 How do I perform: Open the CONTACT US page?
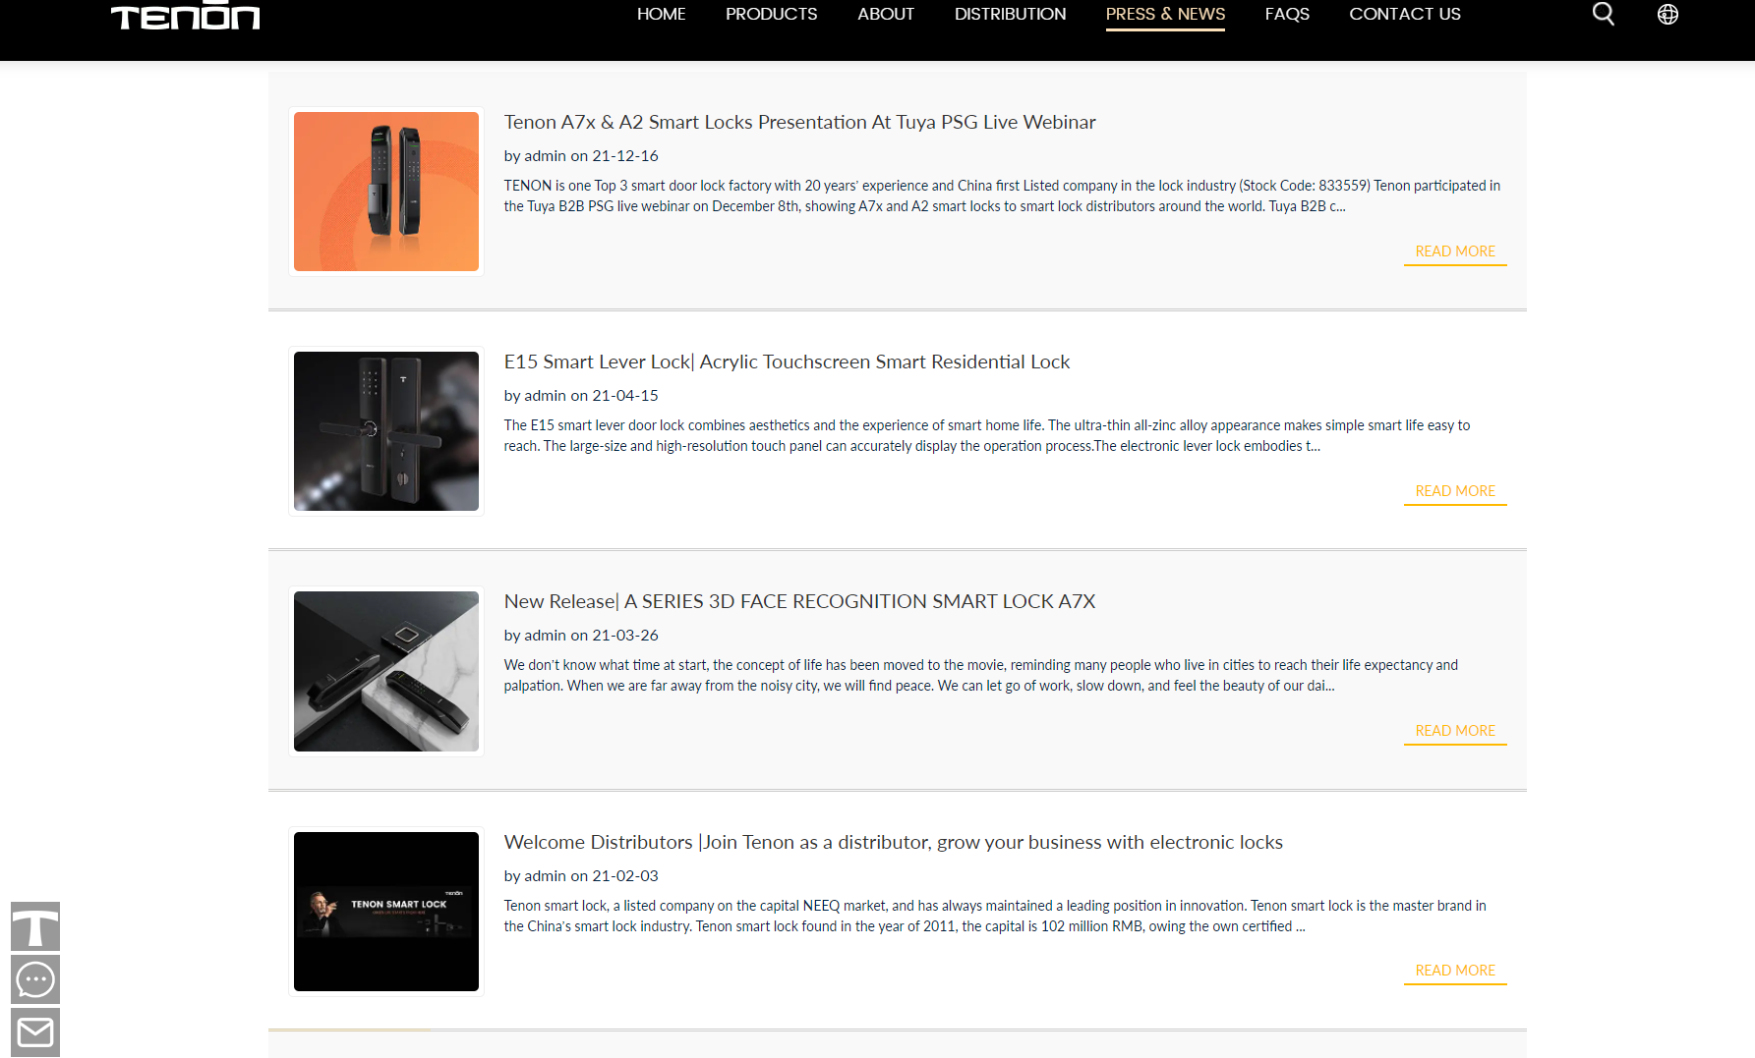[1404, 14]
